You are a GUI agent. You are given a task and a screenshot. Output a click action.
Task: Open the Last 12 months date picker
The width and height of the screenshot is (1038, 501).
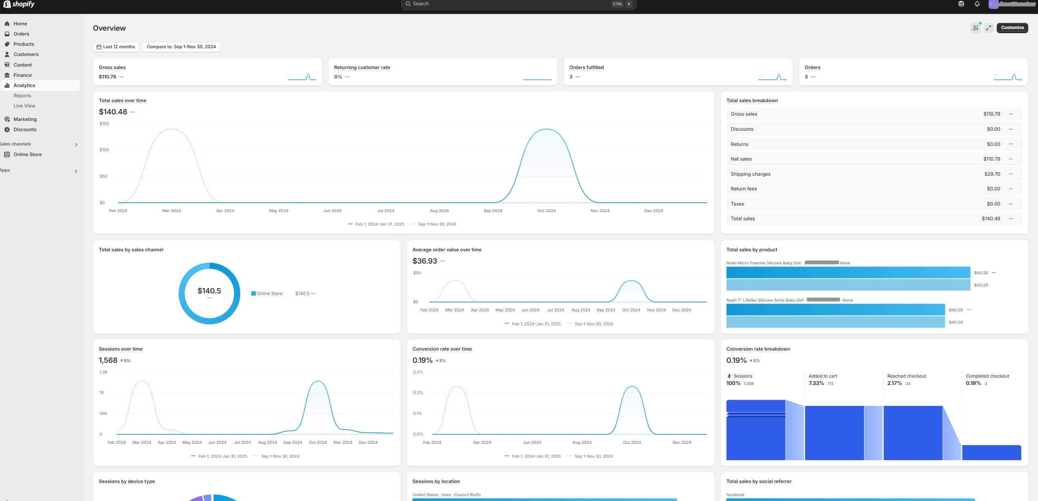click(x=116, y=47)
